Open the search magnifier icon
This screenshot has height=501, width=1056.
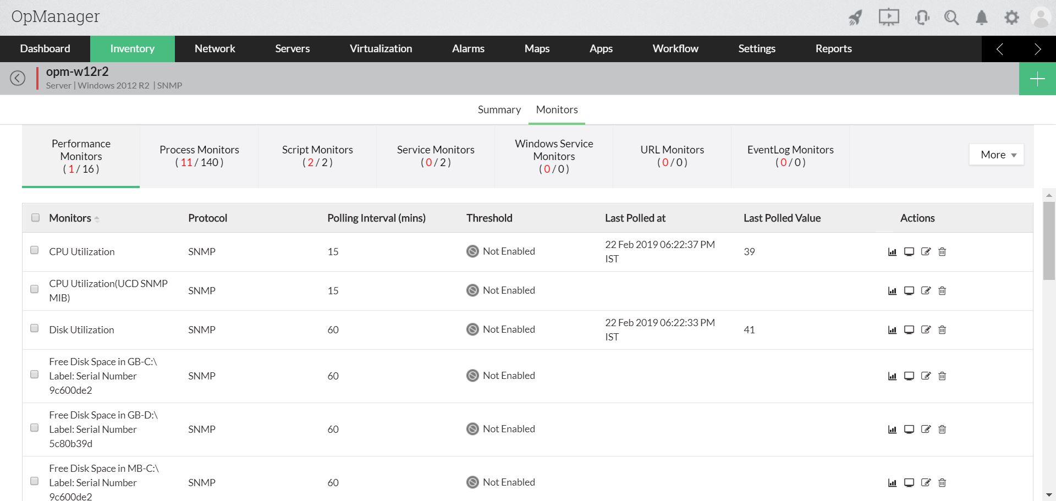952,18
